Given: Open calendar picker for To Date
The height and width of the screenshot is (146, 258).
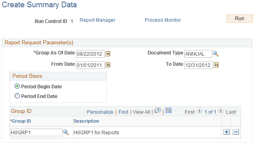Looking at the screenshot, I should coord(216,65).
